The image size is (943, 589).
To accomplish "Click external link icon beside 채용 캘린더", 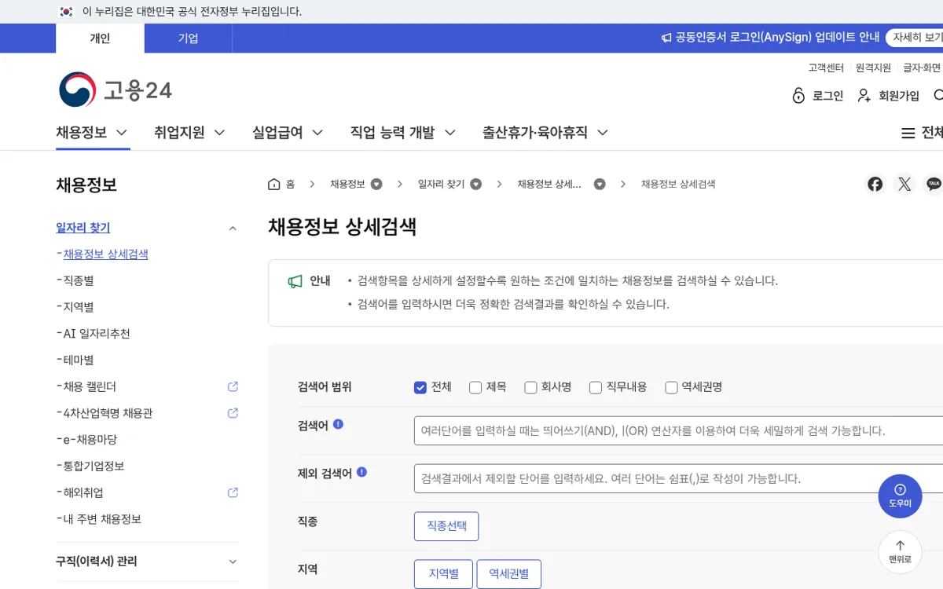I will pyautogui.click(x=233, y=386).
